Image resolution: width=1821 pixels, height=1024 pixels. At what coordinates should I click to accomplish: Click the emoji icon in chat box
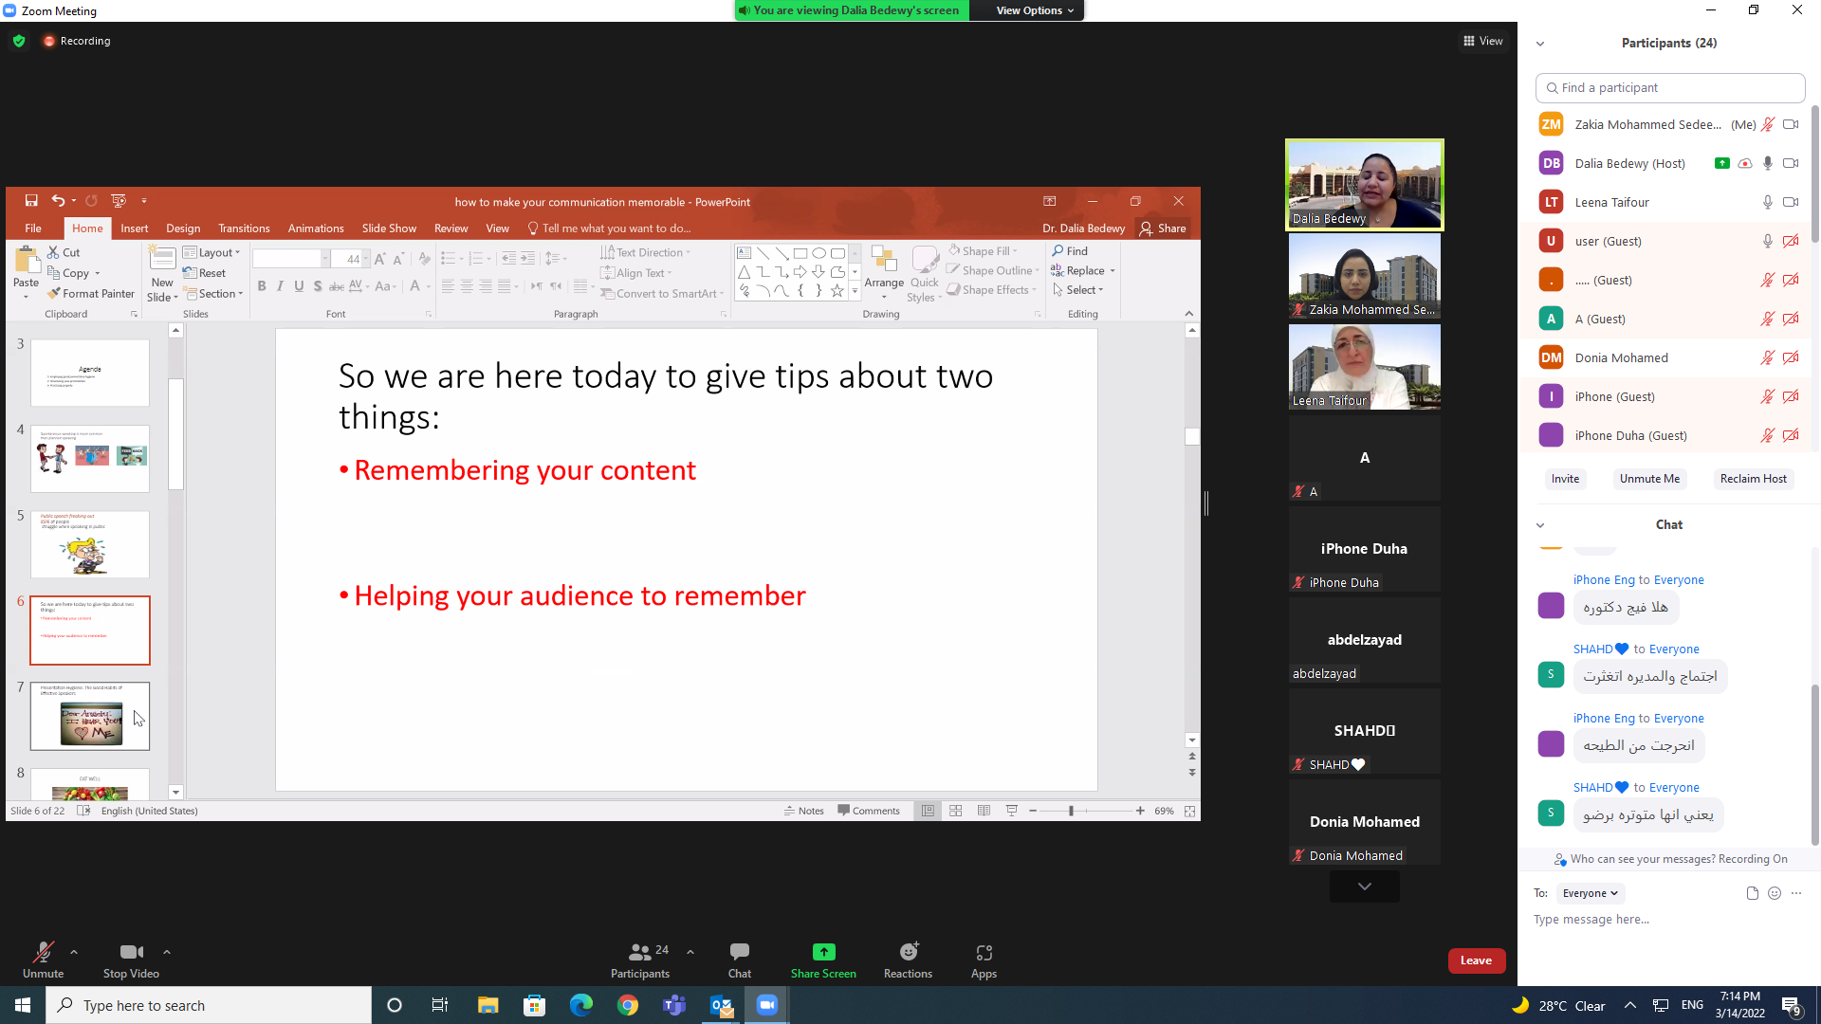click(x=1775, y=893)
